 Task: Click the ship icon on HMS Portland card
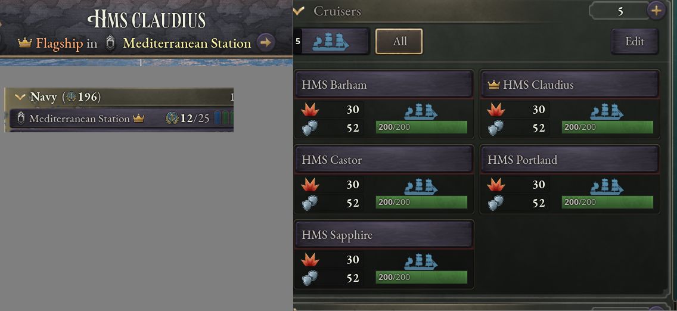click(x=607, y=186)
